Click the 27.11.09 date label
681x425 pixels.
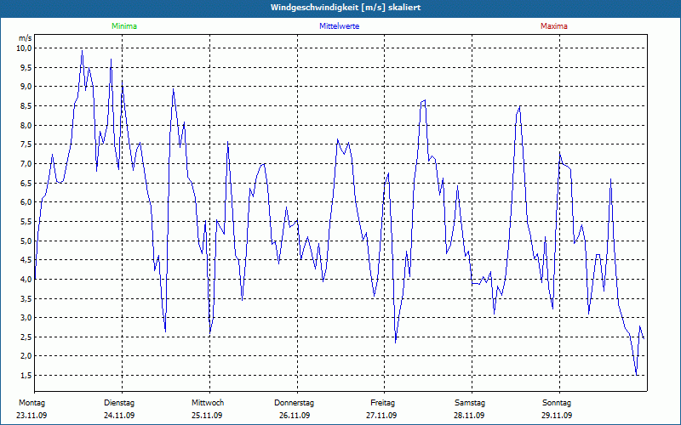(381, 416)
